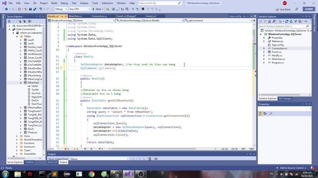
Task: Click the warnings count icon in editor footer
Action: click(75, 149)
